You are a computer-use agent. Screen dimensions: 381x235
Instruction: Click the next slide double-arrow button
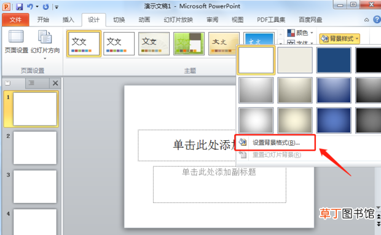[379, 223]
